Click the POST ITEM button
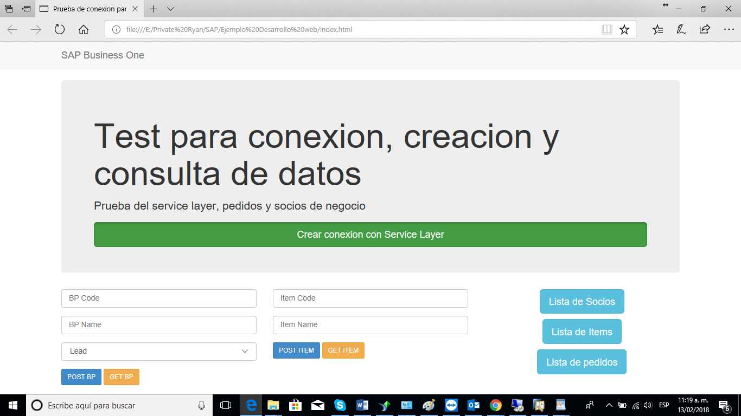The image size is (741, 416). pyautogui.click(x=296, y=350)
